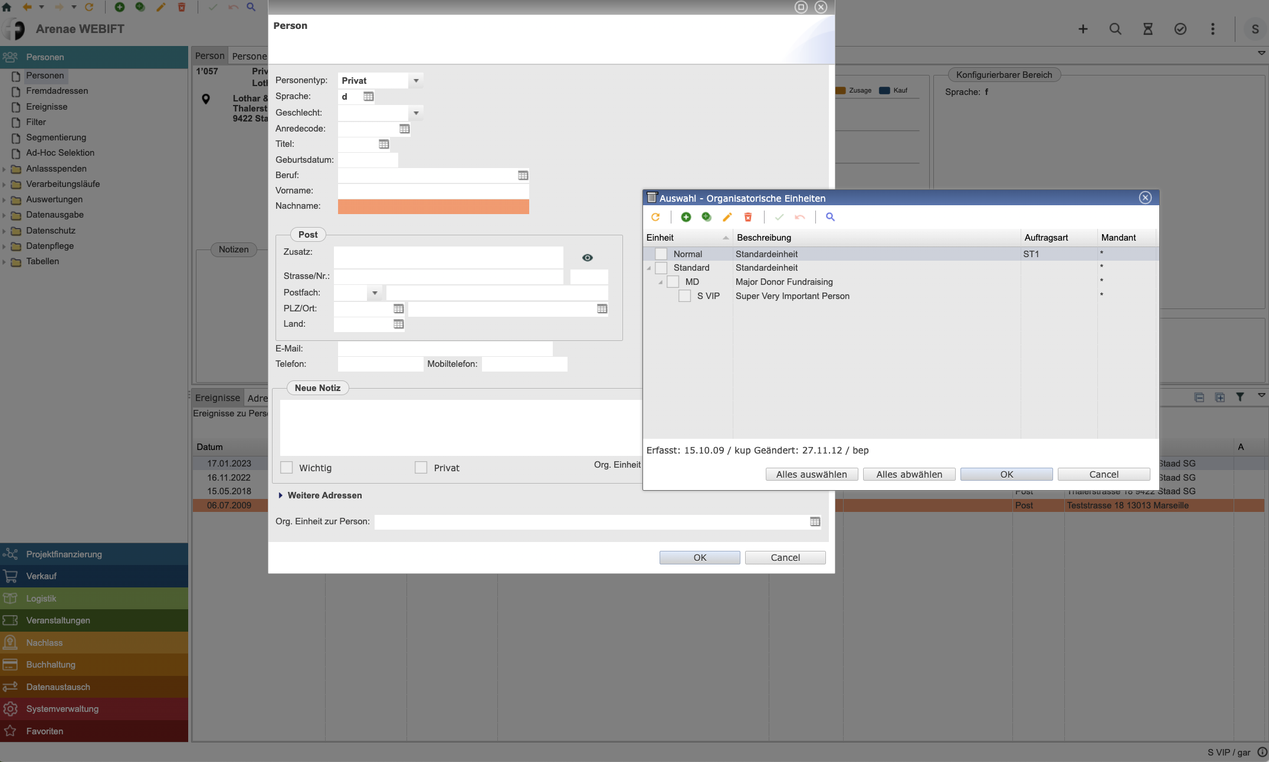Viewport: 1269px width, 762px height.
Task: Open the Beruf lookup table icon
Action: pyautogui.click(x=523, y=175)
